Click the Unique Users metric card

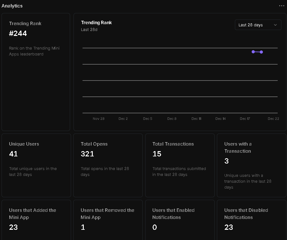[x=36, y=165]
